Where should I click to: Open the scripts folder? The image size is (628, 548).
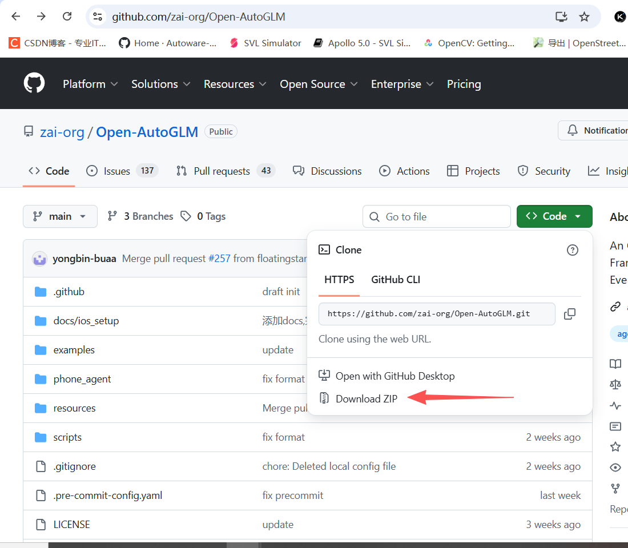[67, 437]
